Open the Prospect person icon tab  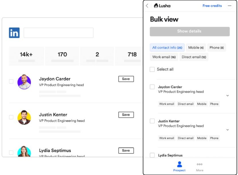(x=179, y=166)
